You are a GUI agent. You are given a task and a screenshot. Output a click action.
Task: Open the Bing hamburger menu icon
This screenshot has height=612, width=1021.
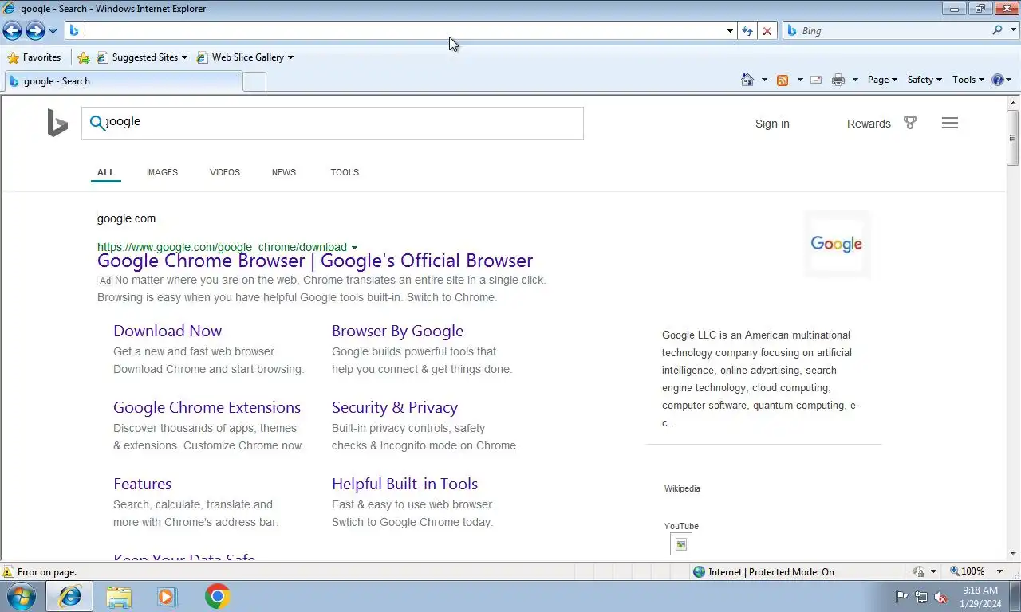(949, 123)
